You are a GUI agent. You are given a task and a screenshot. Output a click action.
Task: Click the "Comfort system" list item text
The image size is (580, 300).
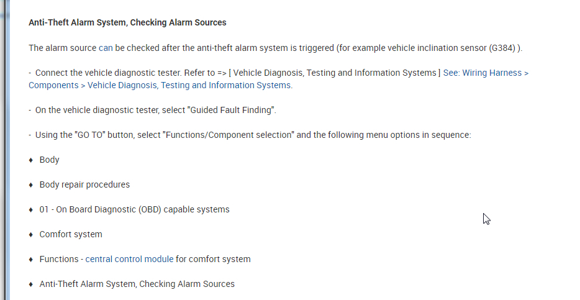pos(71,234)
